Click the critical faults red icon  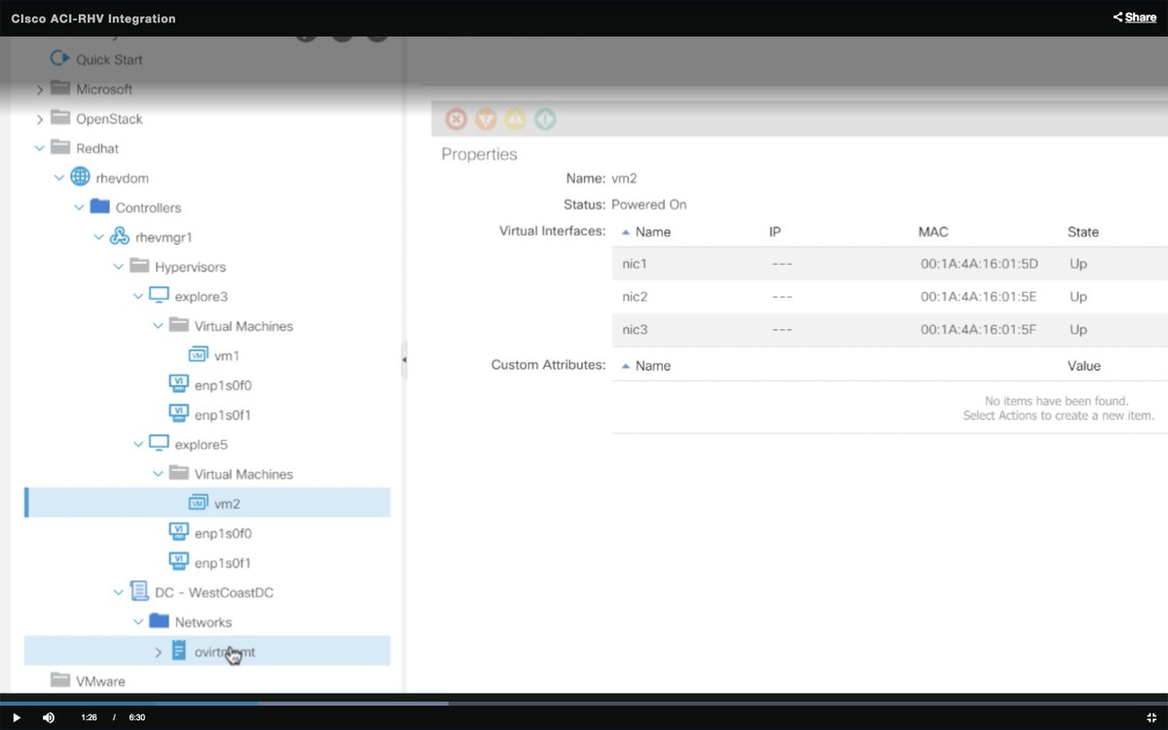(456, 120)
